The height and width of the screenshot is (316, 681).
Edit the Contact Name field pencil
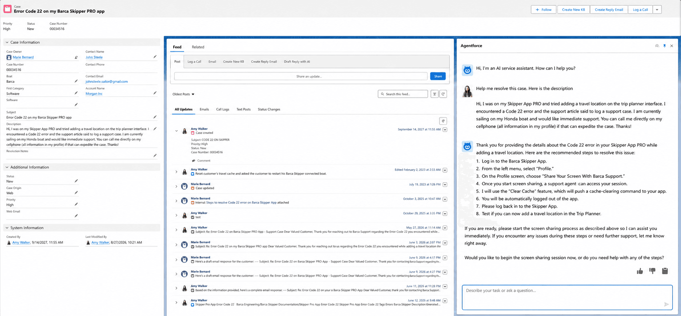click(x=155, y=57)
